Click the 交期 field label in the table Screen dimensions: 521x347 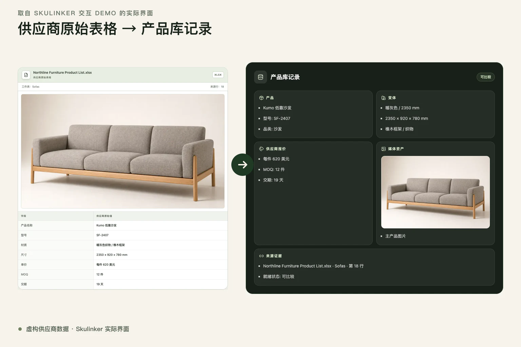[x=24, y=284]
